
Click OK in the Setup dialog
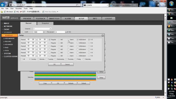(54, 64)
